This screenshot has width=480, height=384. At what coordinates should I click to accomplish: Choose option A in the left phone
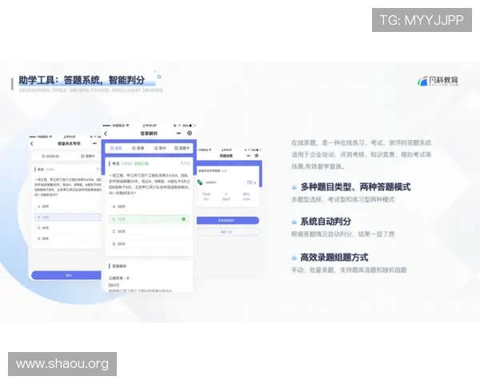68,206
